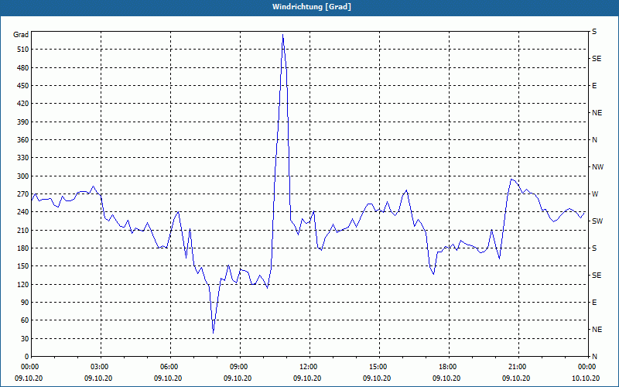Image resolution: width=619 pixels, height=387 pixels.
Task: Select the 450 degree axis value
Action: pyautogui.click(x=23, y=86)
